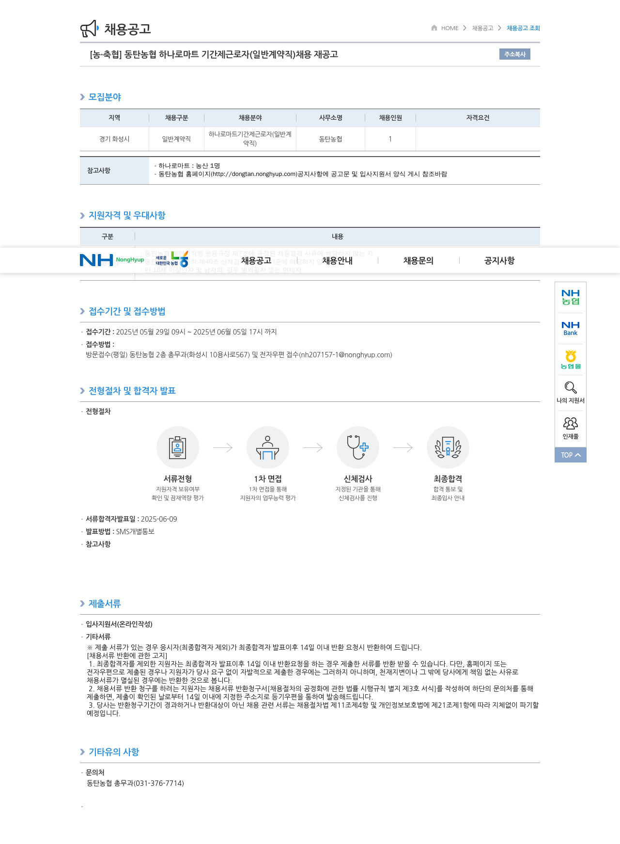Viewport: 620px width, 844px height.
Task: Open 채용공고 breadcrumb link
Action: 482,28
